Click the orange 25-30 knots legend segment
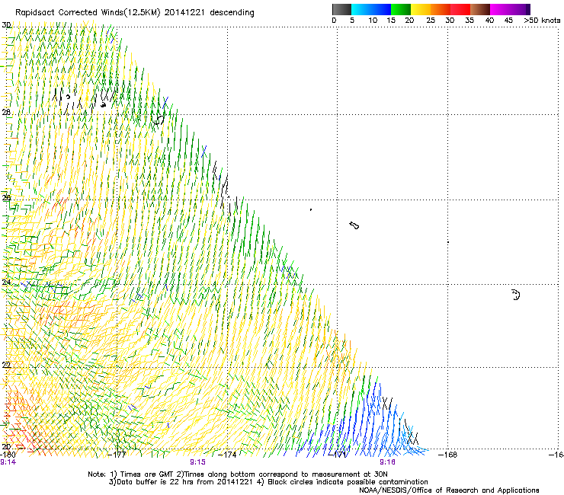This screenshot has height=495, width=564. (441, 9)
